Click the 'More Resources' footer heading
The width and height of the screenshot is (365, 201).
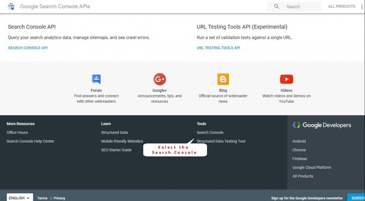point(20,124)
